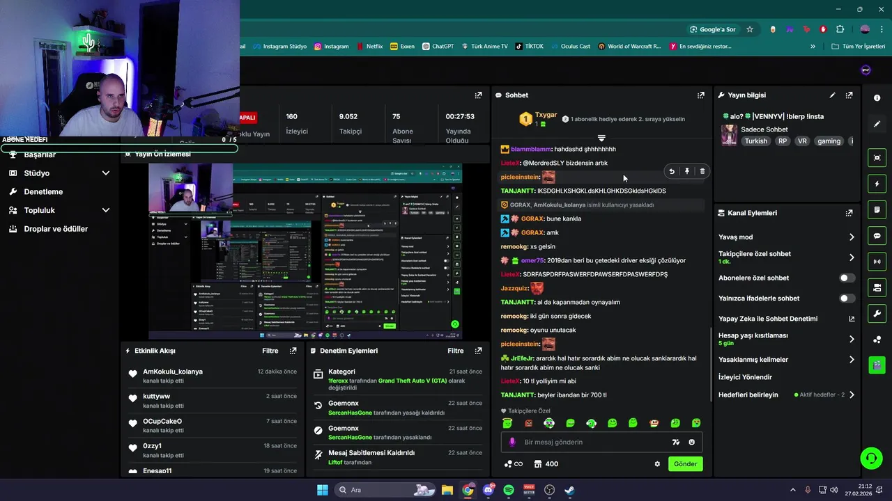The image size is (892, 501).
Task: Open the Chrome extensions puzzle icon
Action: (840, 29)
